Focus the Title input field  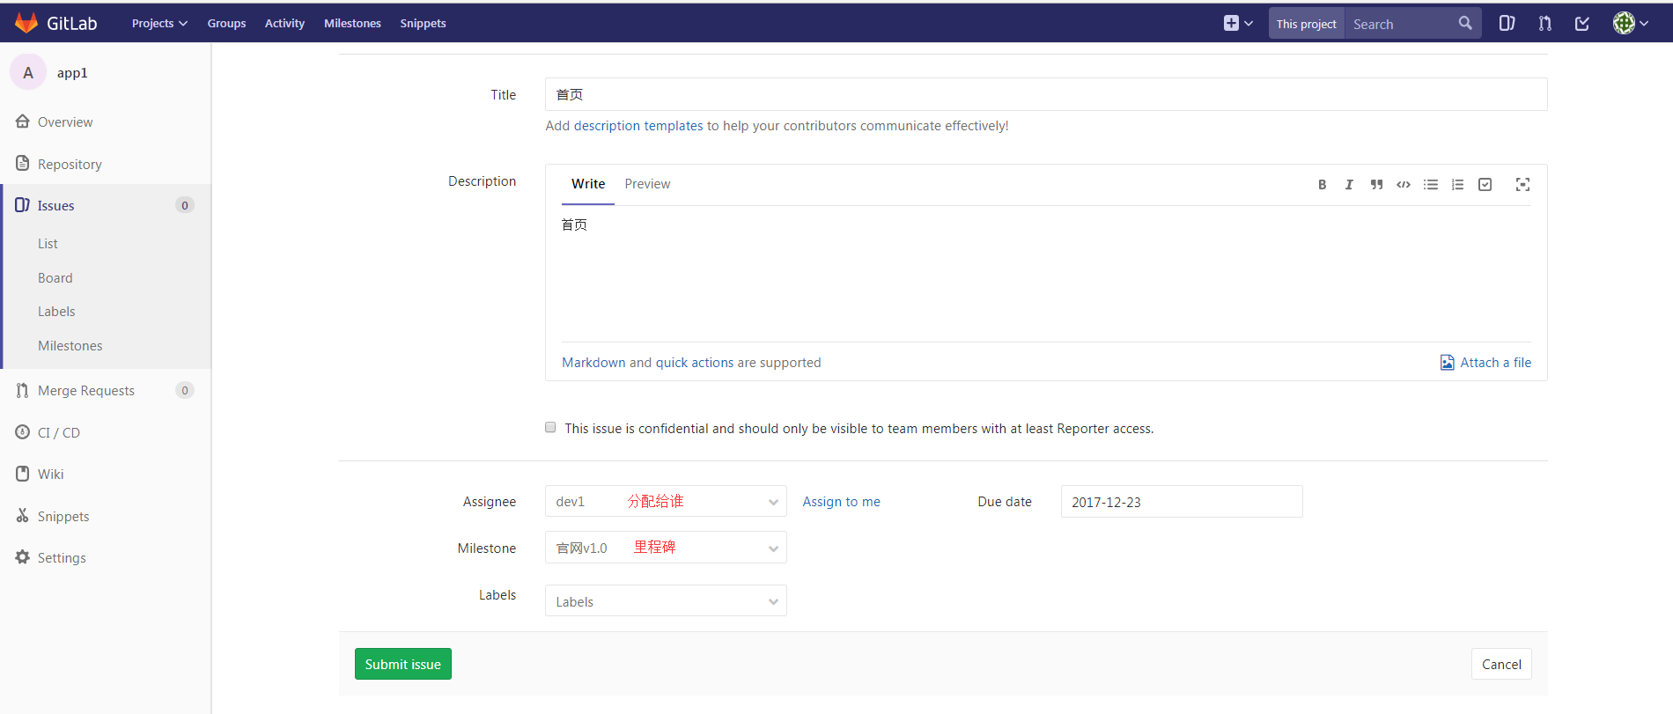(1046, 94)
